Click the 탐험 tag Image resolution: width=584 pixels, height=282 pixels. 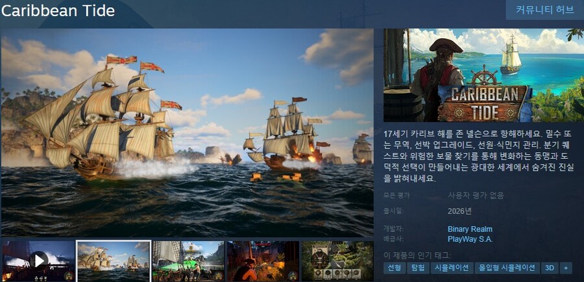point(418,268)
